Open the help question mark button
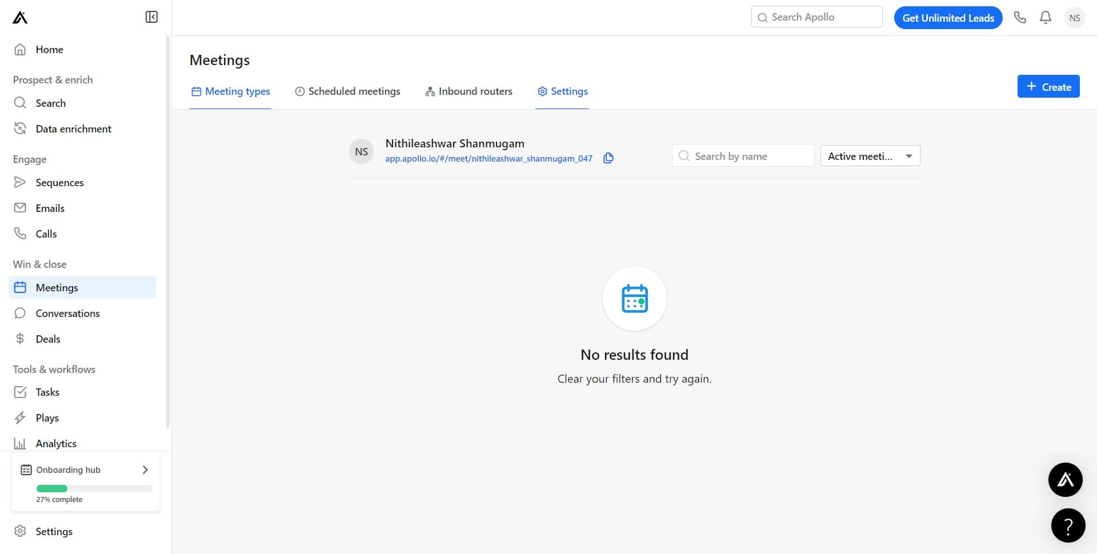This screenshot has height=554, width=1097. tap(1068, 525)
